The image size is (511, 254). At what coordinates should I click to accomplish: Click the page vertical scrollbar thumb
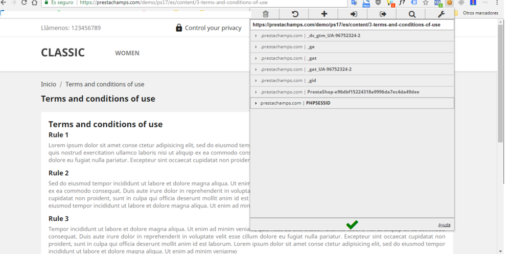(x=501, y=83)
